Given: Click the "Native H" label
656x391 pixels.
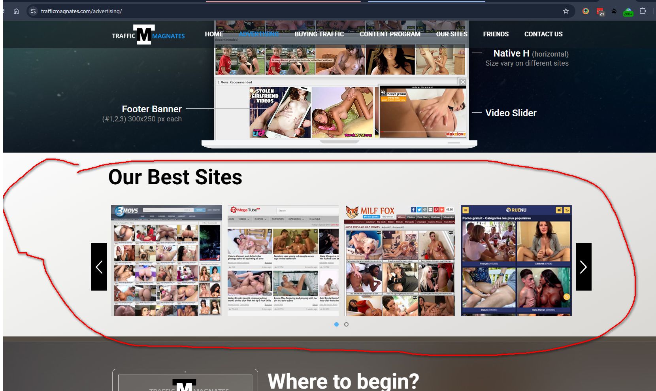Looking at the screenshot, I should (x=511, y=53).
